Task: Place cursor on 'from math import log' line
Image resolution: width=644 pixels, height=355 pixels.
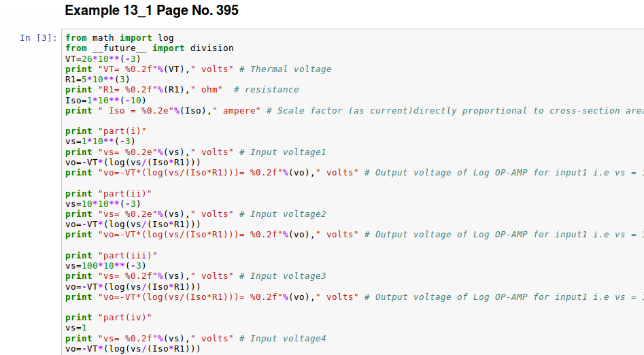Action: (x=120, y=38)
